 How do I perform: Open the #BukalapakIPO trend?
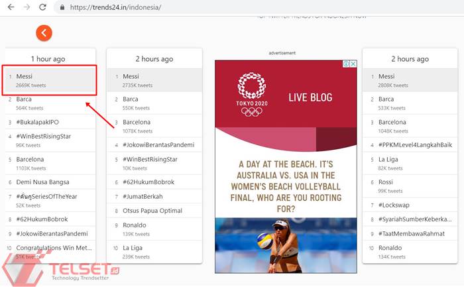pos(40,122)
